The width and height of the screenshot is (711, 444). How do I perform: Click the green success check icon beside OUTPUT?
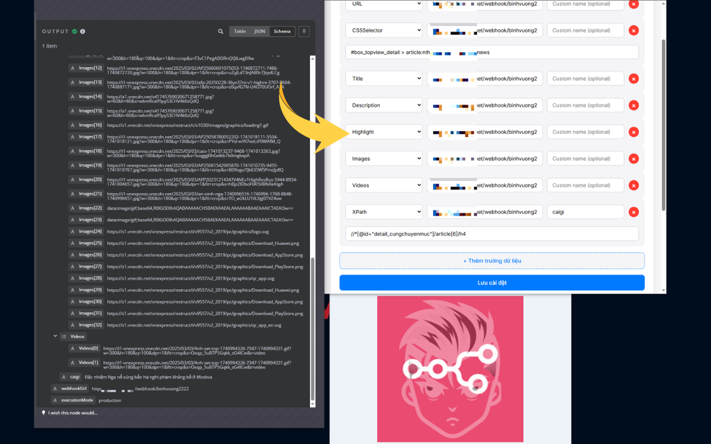tap(74, 31)
